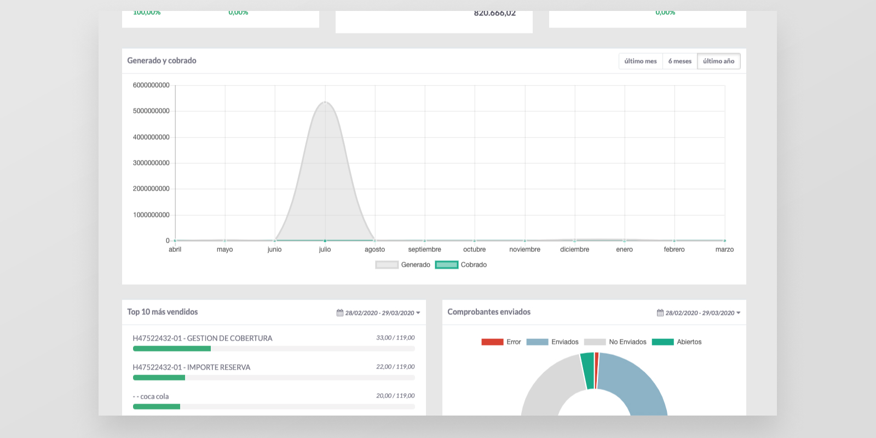Click the blue Enviados segment of donut chart
876x438 pixels.
635,383
